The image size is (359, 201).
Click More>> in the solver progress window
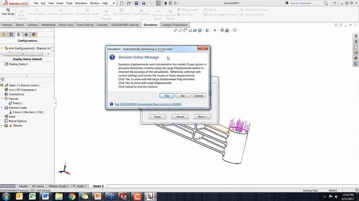(x=202, y=117)
